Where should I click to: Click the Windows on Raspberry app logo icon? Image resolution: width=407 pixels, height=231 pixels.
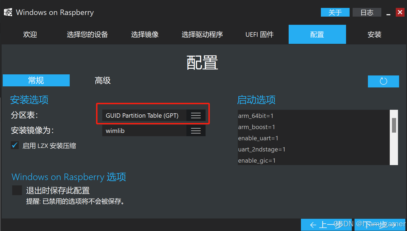[x=8, y=12]
